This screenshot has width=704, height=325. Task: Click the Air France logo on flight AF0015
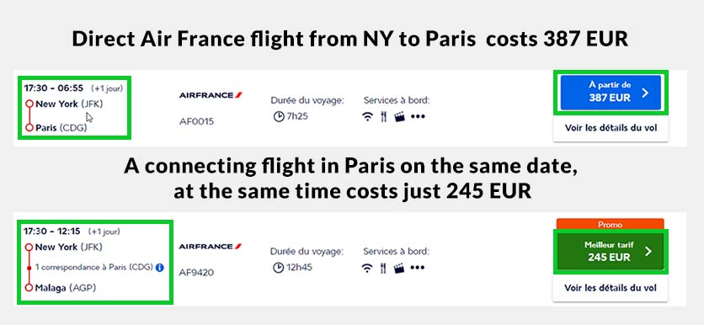[211, 95]
